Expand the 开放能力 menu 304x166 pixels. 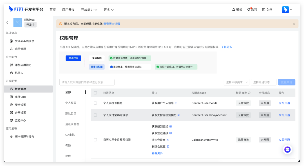coord(89,10)
